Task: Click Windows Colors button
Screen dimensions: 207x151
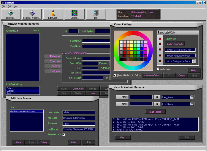Action: [x=152, y=75]
